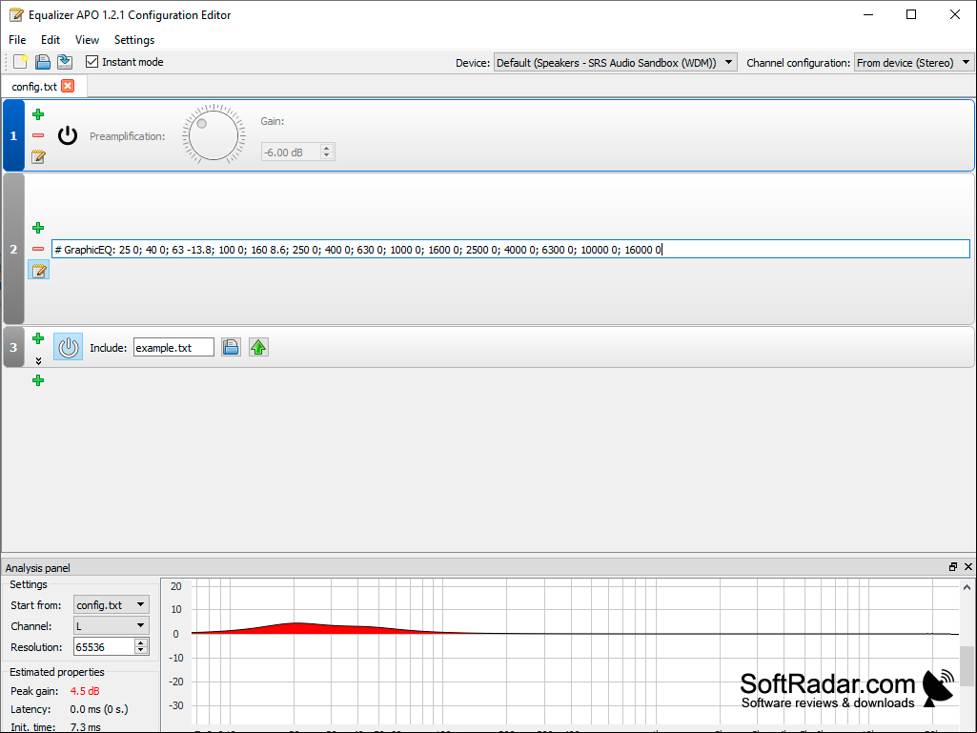Select row 2 by its number handle
This screenshot has height=733, width=977.
pos(13,250)
